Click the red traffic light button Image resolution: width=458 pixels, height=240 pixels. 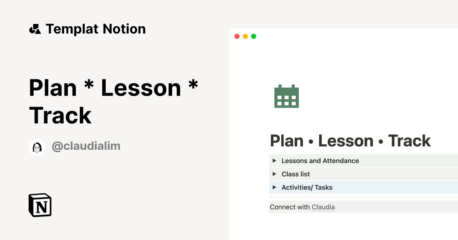click(237, 36)
